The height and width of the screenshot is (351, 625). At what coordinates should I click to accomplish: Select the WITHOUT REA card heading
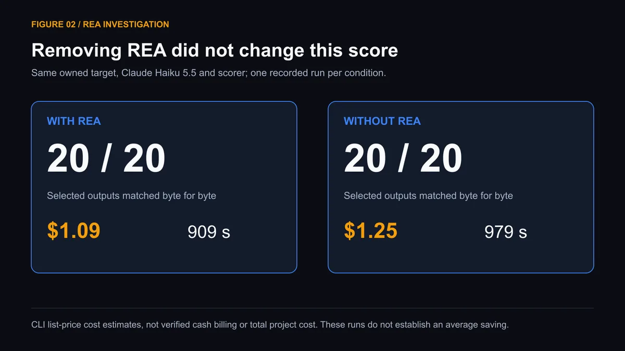pyautogui.click(x=382, y=121)
